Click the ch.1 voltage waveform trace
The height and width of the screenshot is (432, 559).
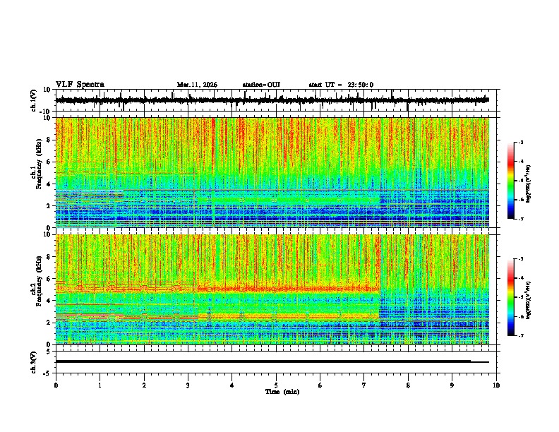(272, 100)
